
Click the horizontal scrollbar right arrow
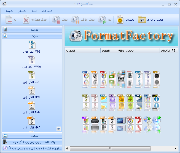[x=176, y=148]
